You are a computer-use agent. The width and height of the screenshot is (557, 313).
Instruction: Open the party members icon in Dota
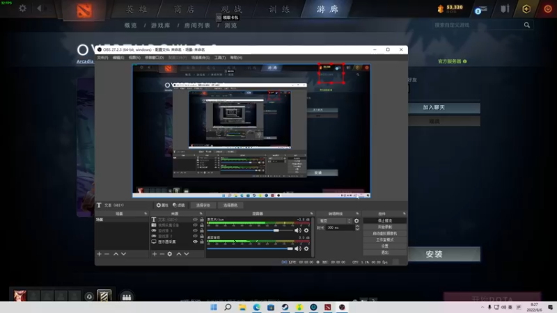click(127, 297)
